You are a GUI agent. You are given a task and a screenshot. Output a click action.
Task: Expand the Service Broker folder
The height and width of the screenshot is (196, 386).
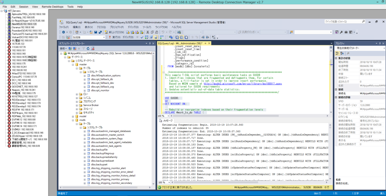77,105
